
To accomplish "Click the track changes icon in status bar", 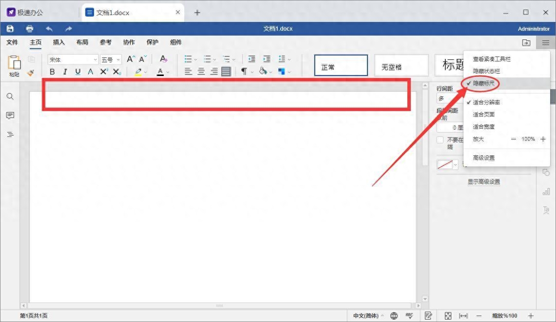I will tap(428, 316).
